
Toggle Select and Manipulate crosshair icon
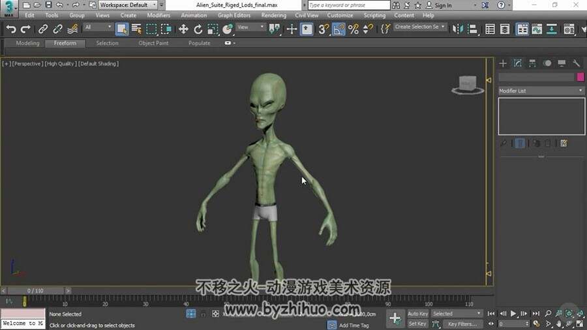tap(292, 29)
